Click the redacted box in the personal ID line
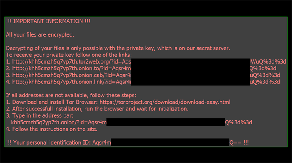The height and width of the screenshot is (163, 292). pos(170,142)
